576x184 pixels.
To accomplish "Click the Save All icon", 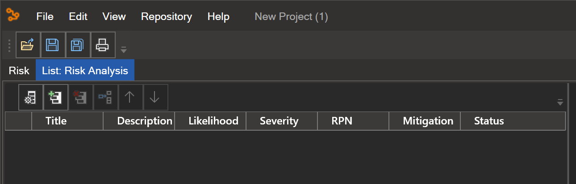I will tap(78, 45).
